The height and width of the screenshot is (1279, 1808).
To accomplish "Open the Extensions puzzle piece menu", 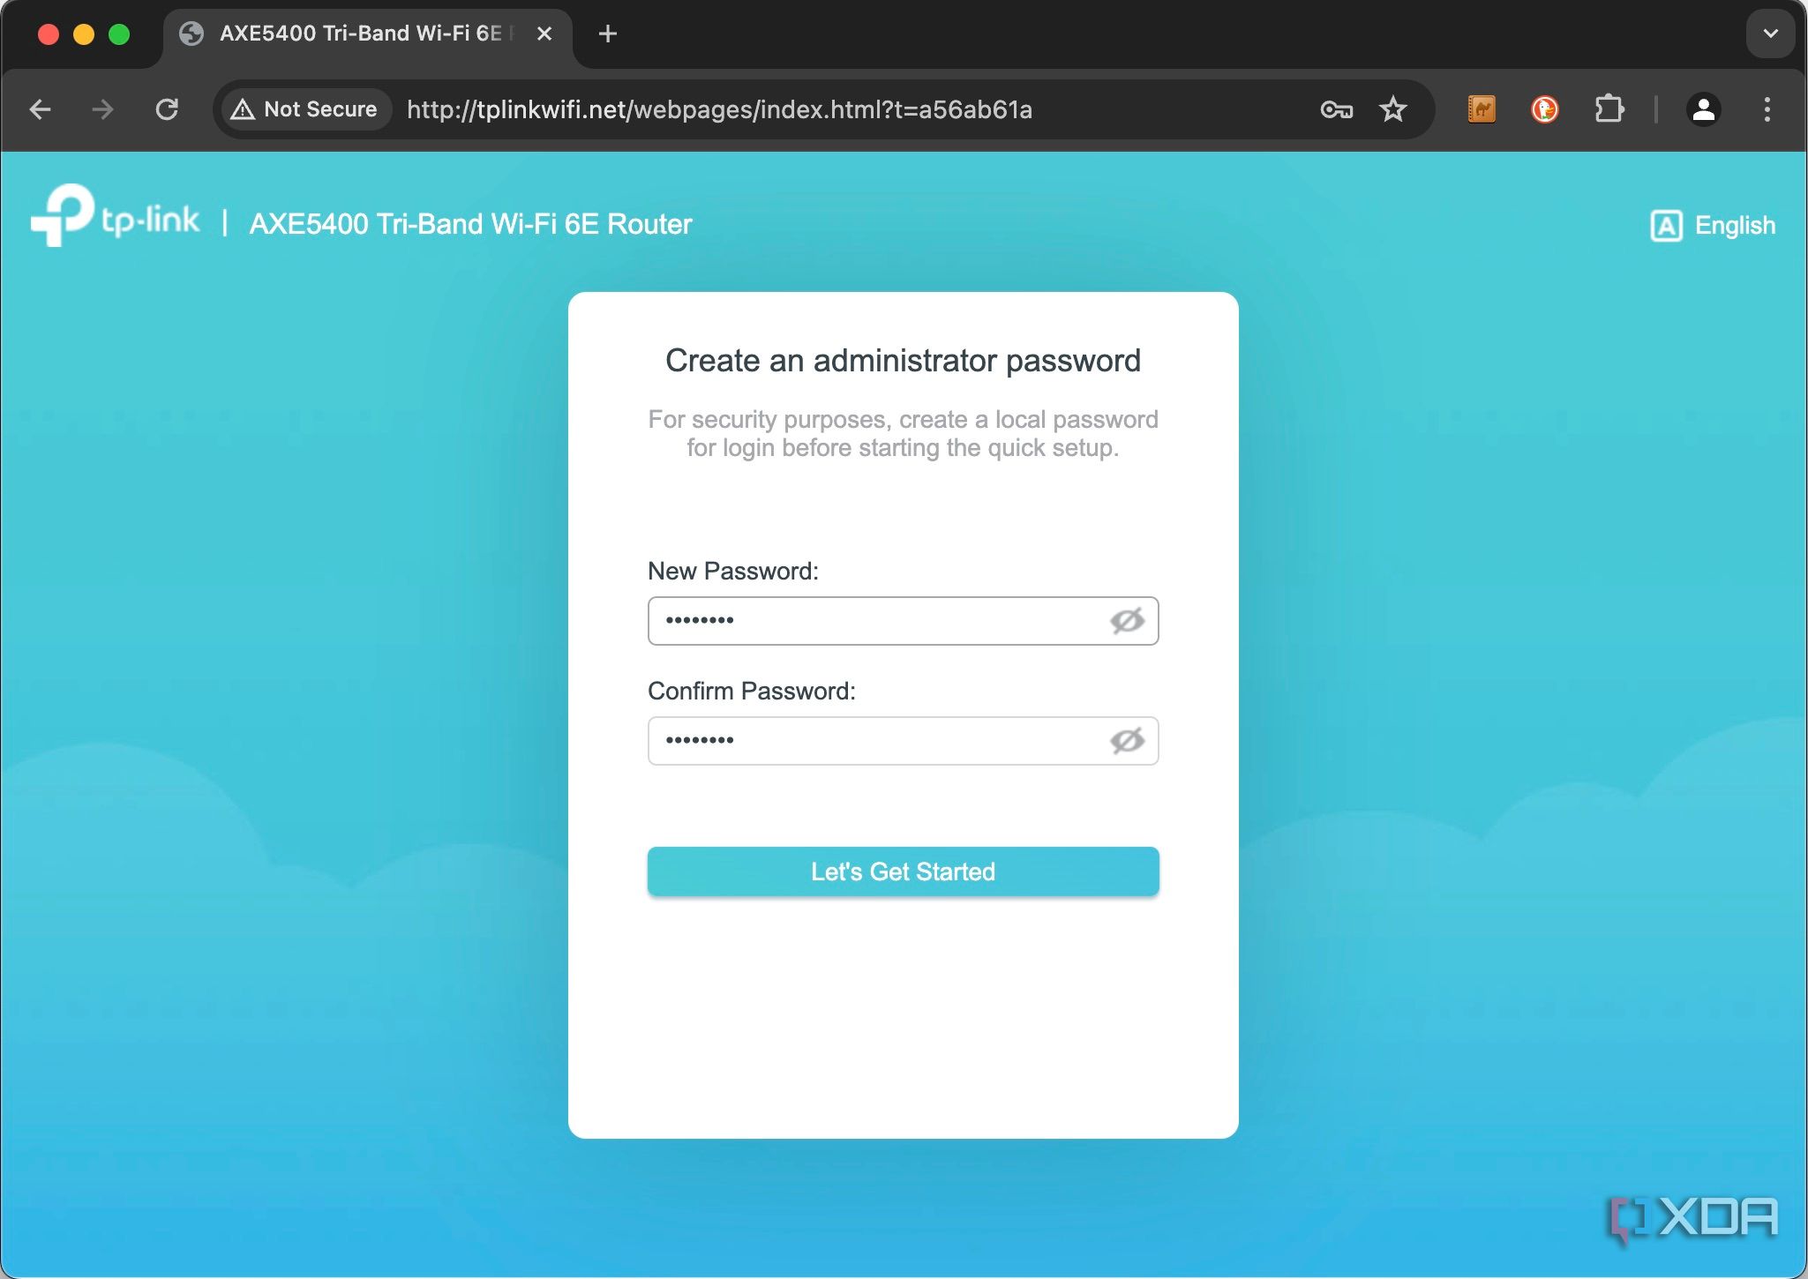I will click(1609, 109).
